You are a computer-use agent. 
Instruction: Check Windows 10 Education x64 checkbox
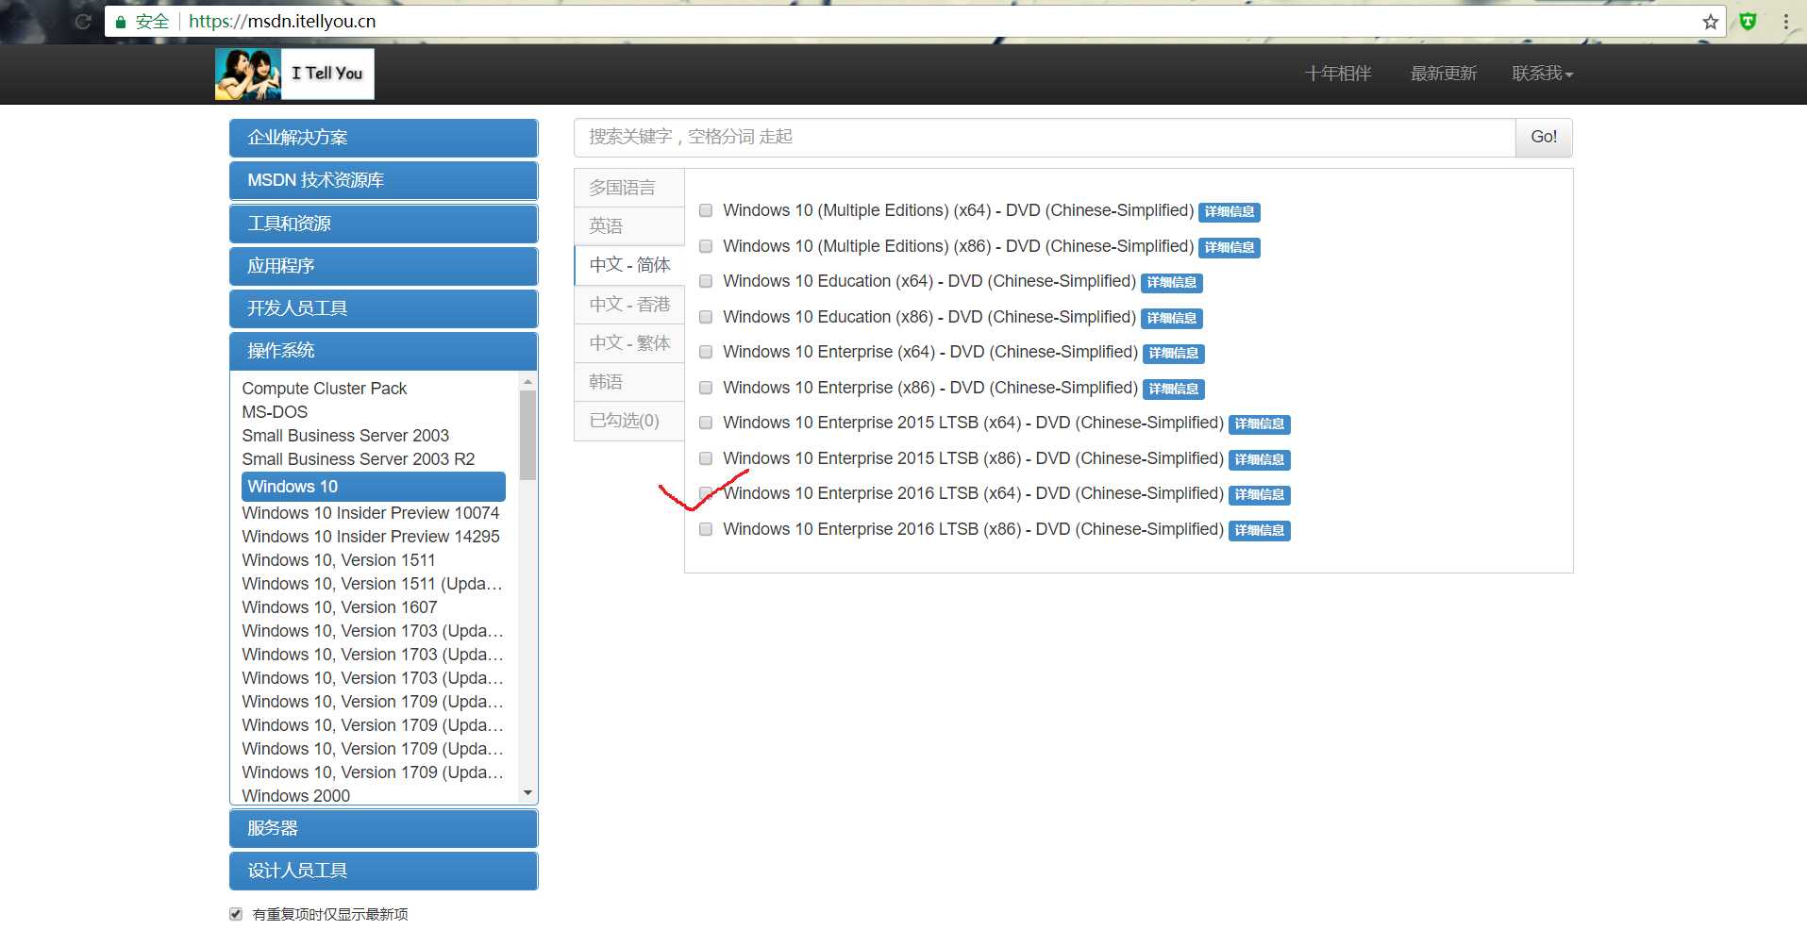[x=706, y=281]
